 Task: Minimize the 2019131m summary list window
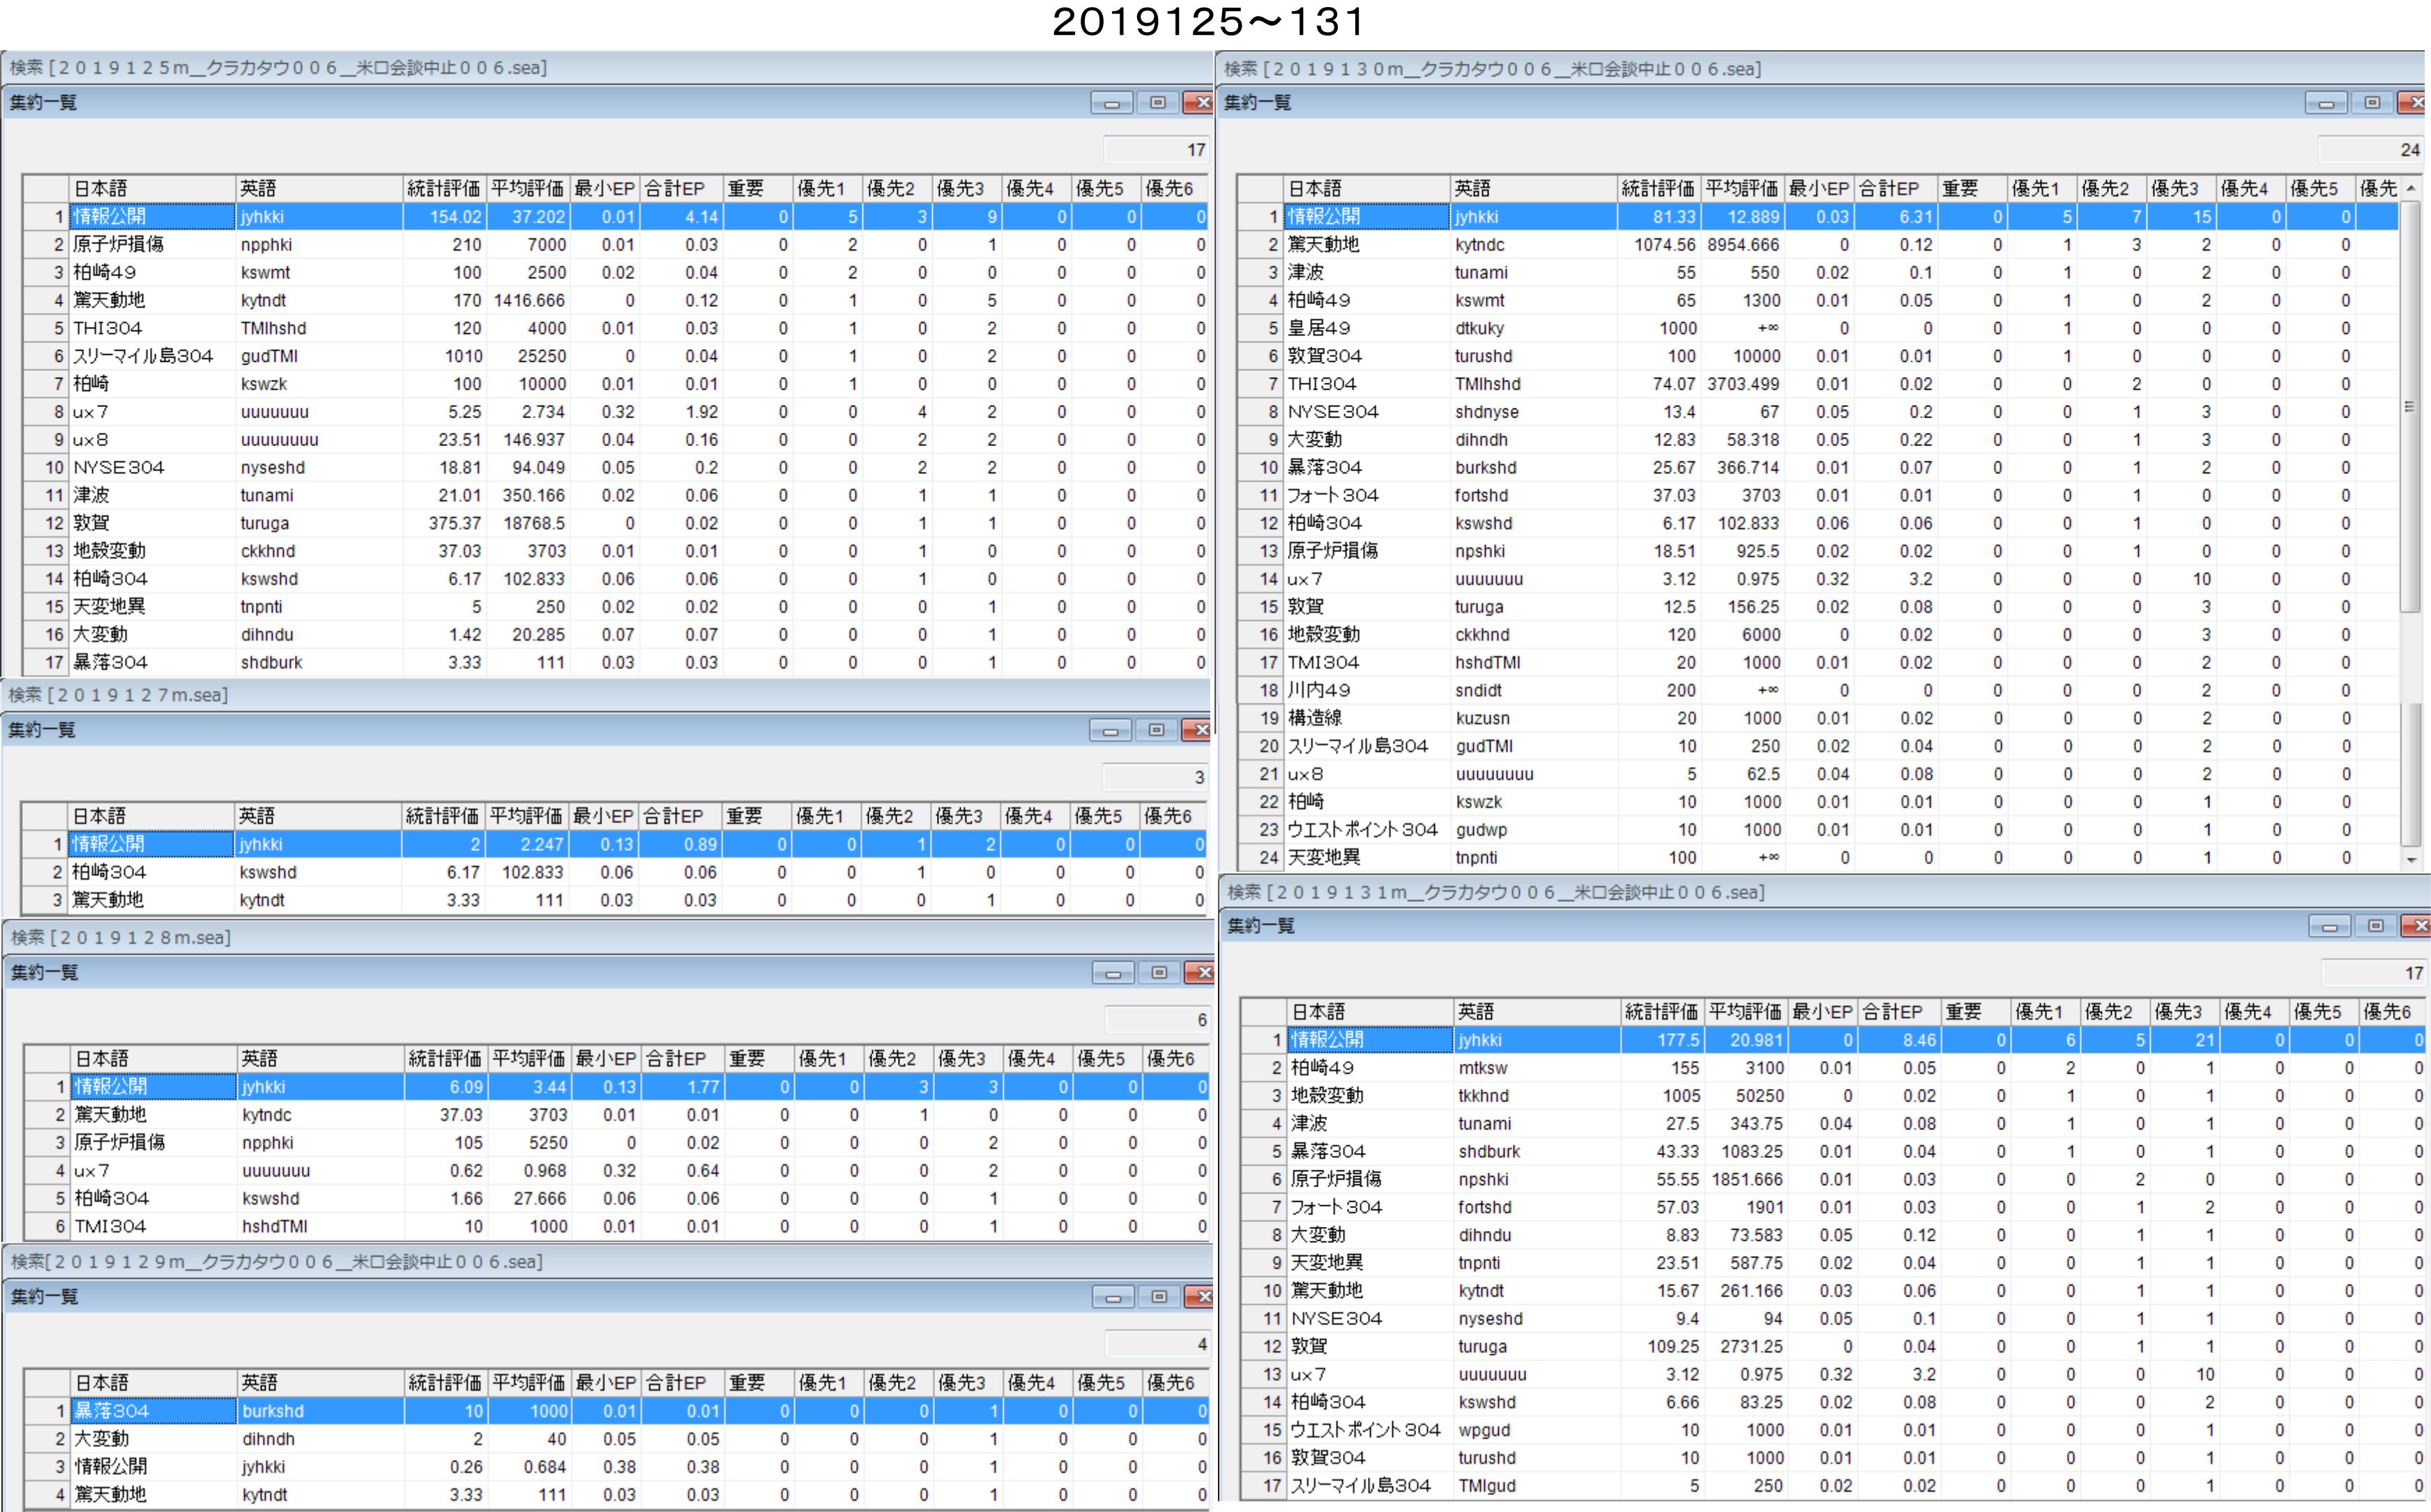[x=2329, y=927]
